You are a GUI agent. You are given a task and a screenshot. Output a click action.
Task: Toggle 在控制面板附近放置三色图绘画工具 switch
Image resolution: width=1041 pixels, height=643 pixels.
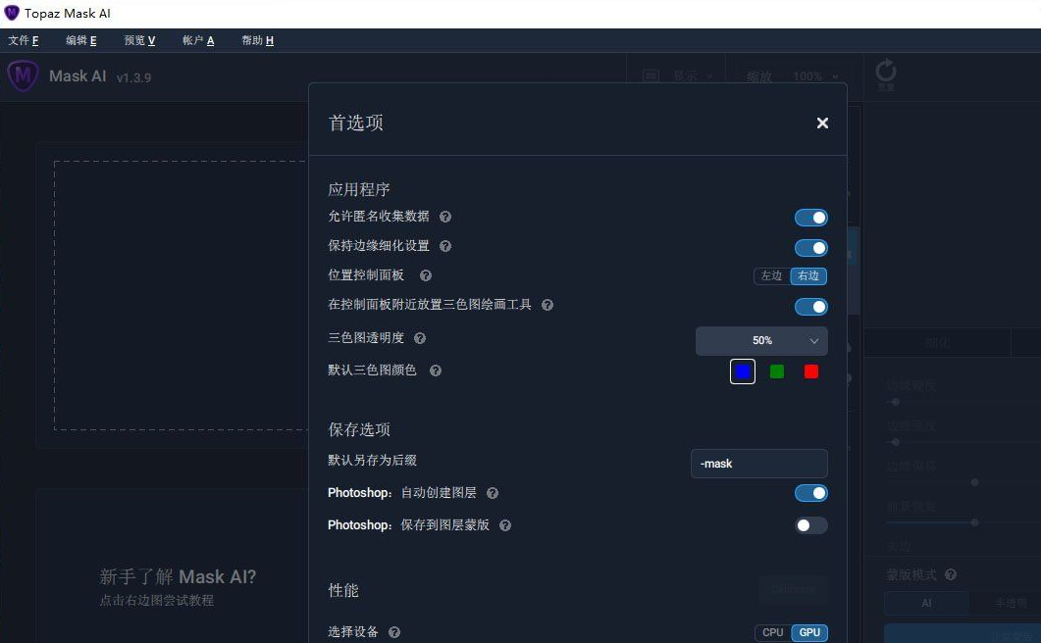[x=810, y=307]
